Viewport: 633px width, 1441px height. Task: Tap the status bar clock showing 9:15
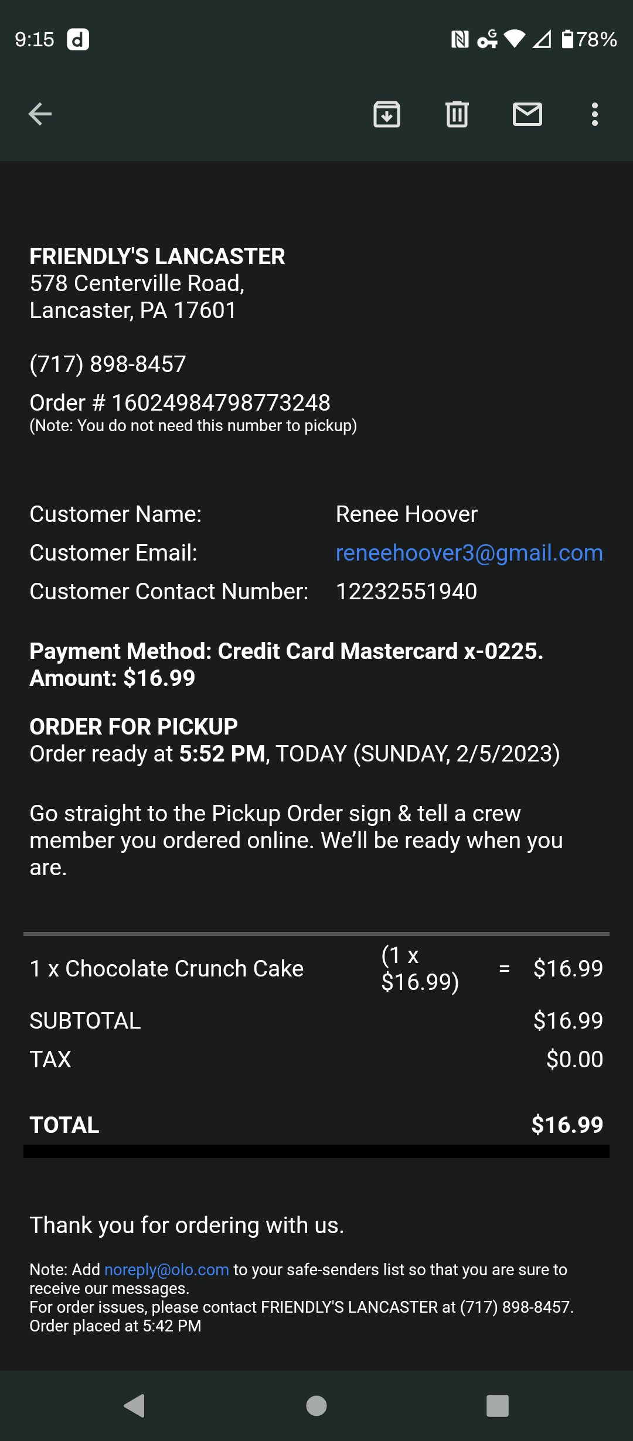[34, 40]
